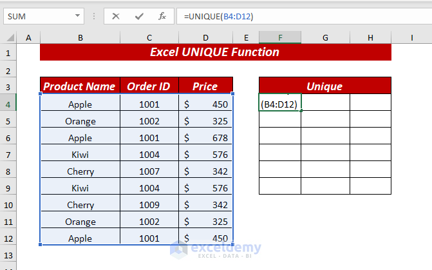Click inside the formula bar with =UNIQUE(B4:D12)
The width and height of the screenshot is (432, 270).
click(x=304, y=16)
